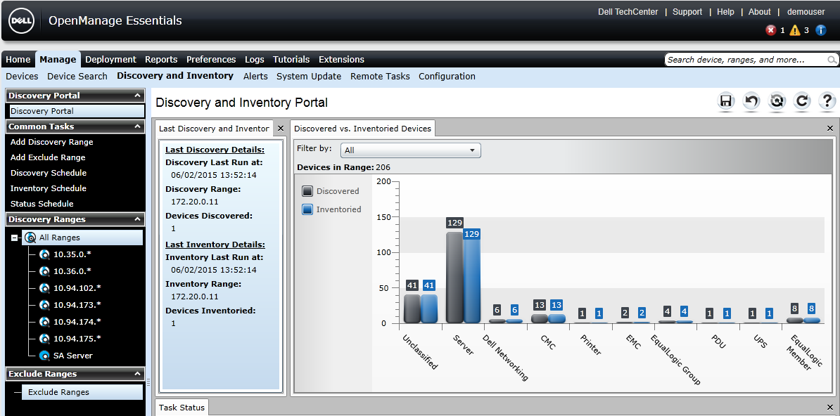Image resolution: width=840 pixels, height=416 pixels.
Task: Open the Preferences menu tab
Action: [211, 60]
